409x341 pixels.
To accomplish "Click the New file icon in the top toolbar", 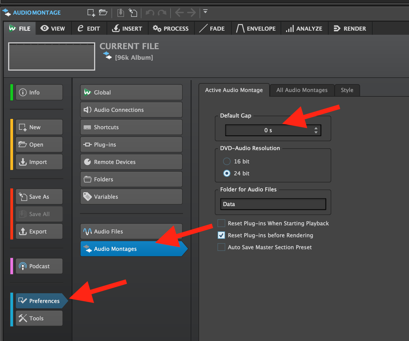I will pos(91,13).
